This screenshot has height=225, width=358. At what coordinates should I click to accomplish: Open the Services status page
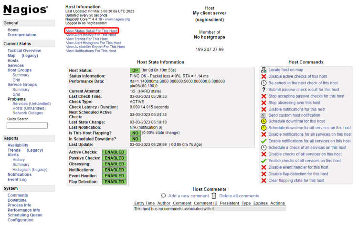16,65
